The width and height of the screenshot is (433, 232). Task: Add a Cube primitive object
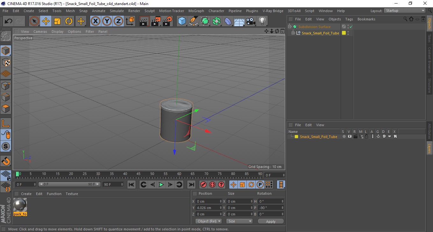click(182, 21)
